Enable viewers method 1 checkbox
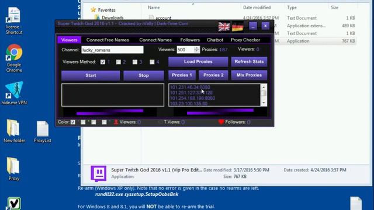Viewport: 374px width, 210px height. (x=103, y=62)
